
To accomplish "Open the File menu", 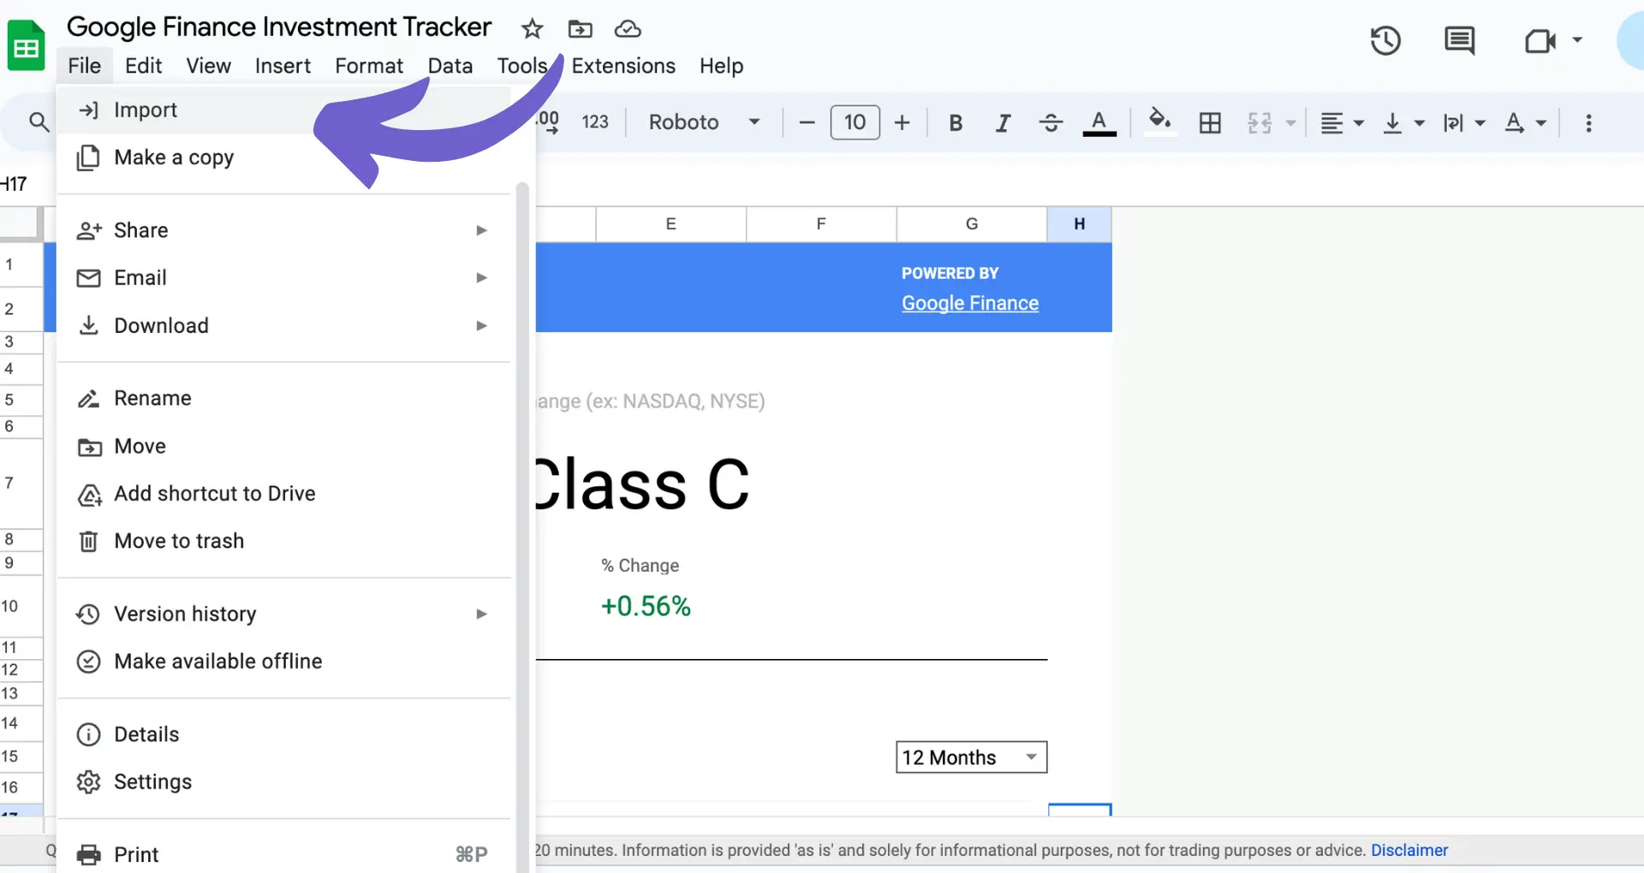I will [x=84, y=66].
